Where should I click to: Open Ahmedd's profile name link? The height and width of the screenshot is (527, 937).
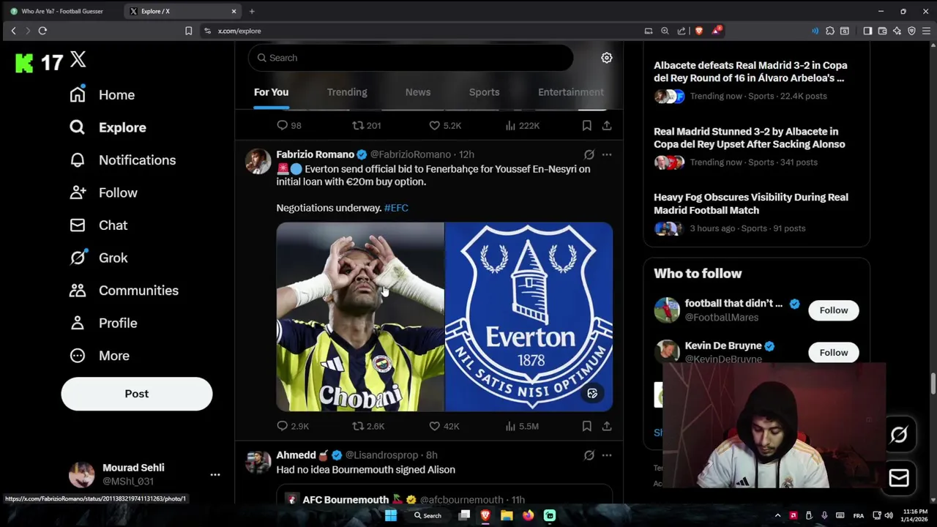pos(296,455)
